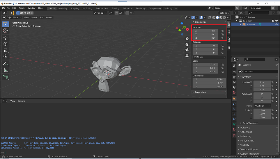The width and height of the screenshot is (280, 159).
Task: Toggle proportional editing in header
Action: 127,13
